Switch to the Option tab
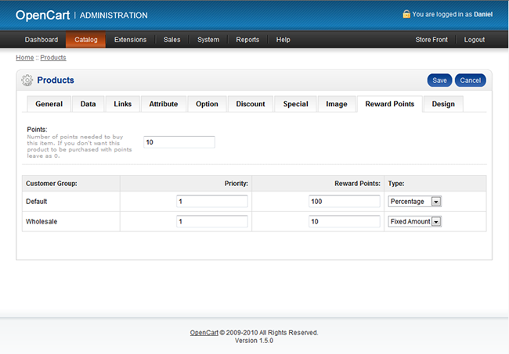The height and width of the screenshot is (354, 509). 207,104
